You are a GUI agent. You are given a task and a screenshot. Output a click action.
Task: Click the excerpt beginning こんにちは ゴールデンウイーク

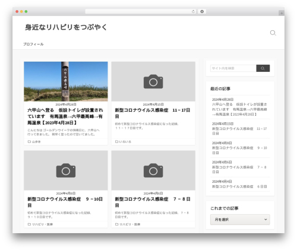64,132
